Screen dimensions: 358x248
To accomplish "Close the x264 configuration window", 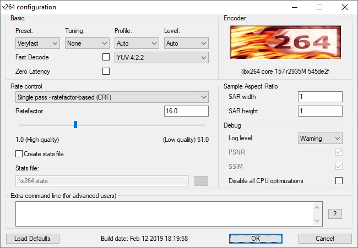I will pyautogui.click(x=345, y=7).
